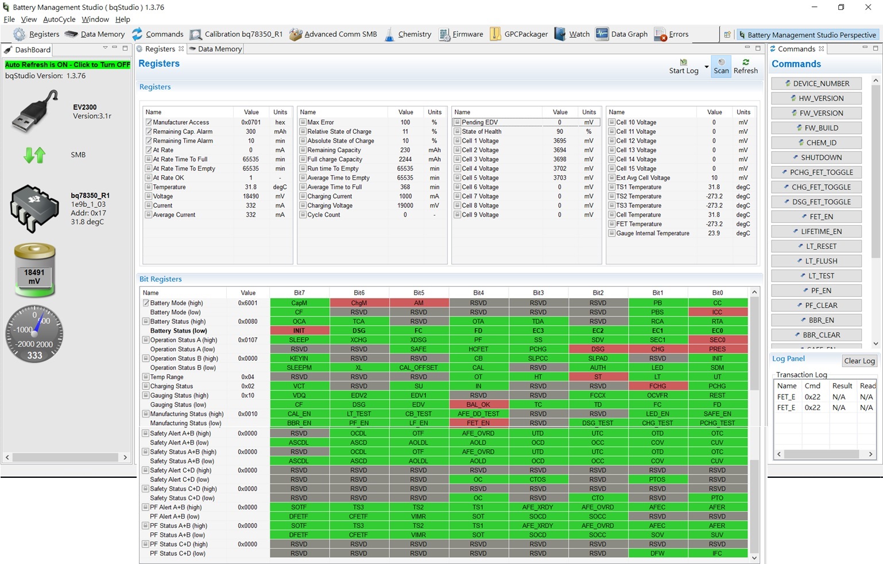Close the Registers tab with its X

(181, 49)
